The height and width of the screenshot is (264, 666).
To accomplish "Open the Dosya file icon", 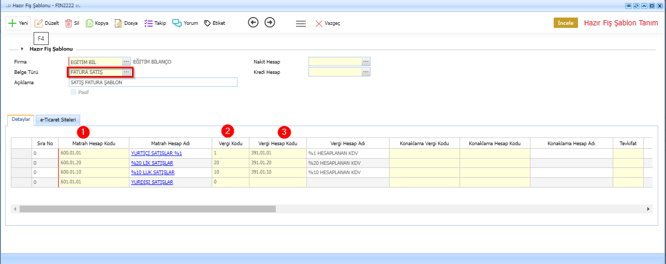I will tap(119, 23).
